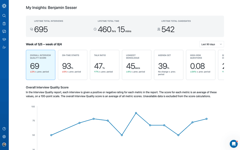Select the Overall Interview Quality Score card

(41, 65)
